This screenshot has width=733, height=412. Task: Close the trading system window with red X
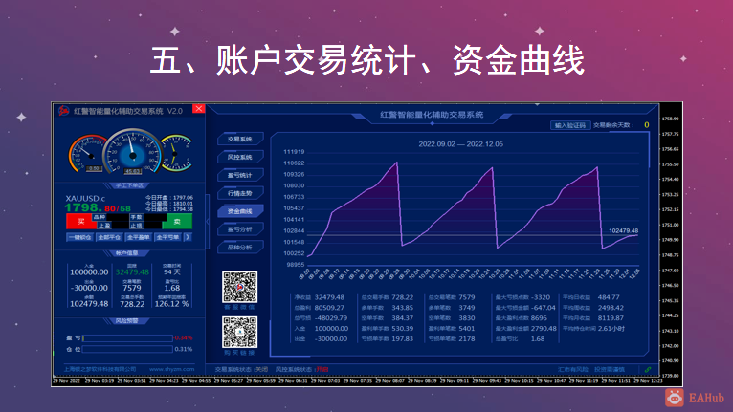pyautogui.click(x=199, y=109)
